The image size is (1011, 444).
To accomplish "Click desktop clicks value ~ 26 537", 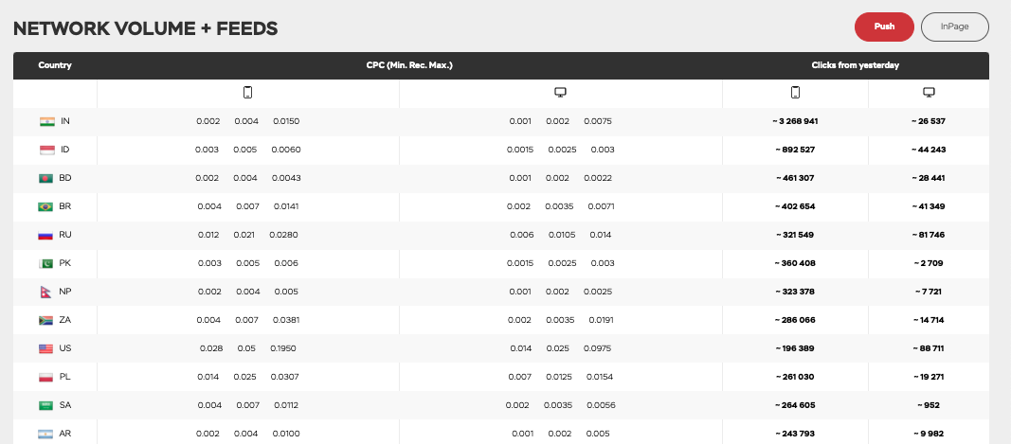I will 929,121.
